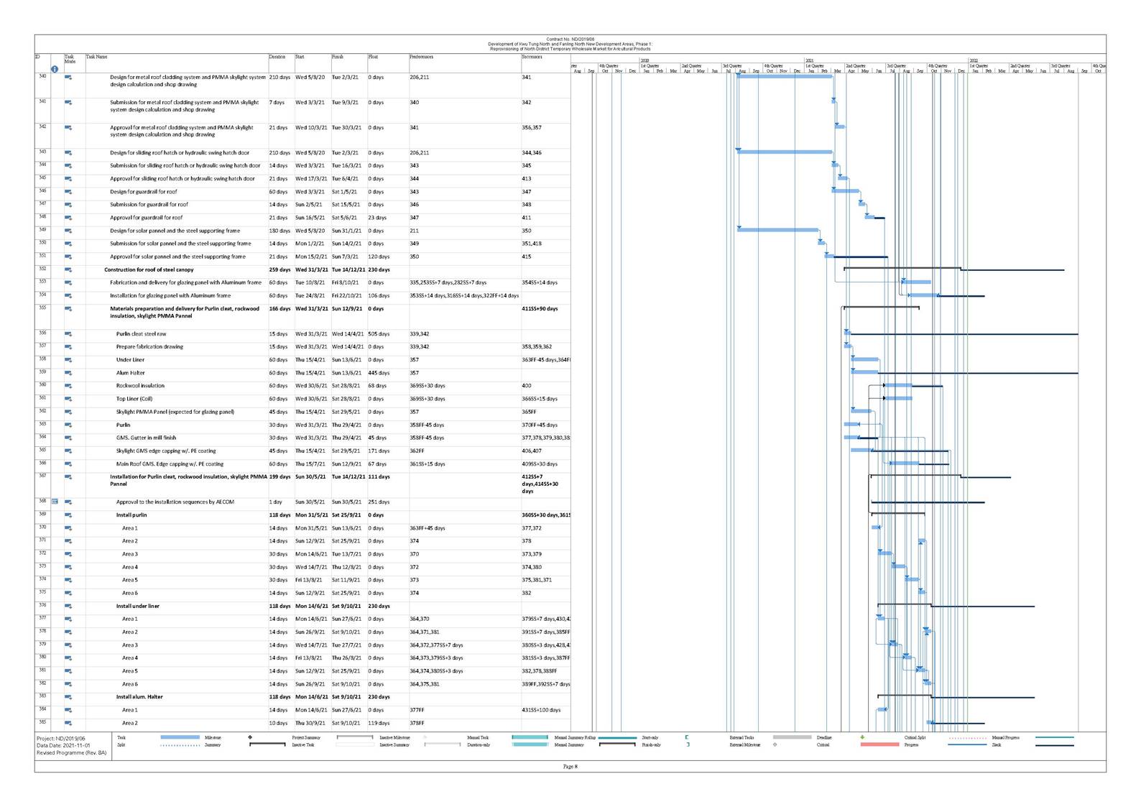
Task: Click task mode icon for row 385
Action: [x=68, y=724]
